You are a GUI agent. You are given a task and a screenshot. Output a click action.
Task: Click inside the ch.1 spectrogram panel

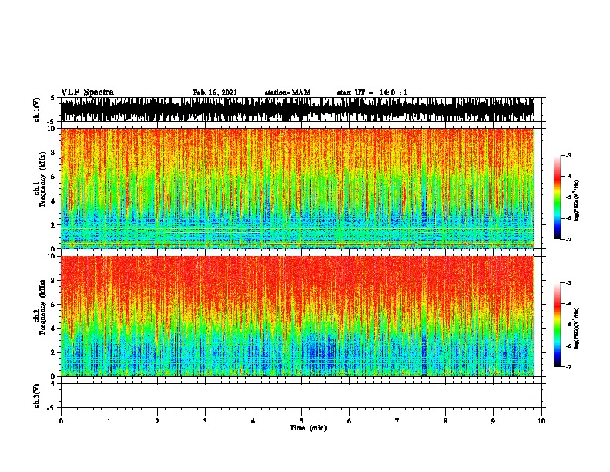click(x=297, y=188)
